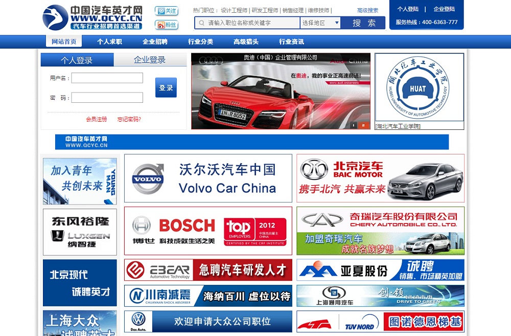This screenshot has height=336, width=511.
Task: Open the 会员注册 registration link
Action: [x=97, y=119]
